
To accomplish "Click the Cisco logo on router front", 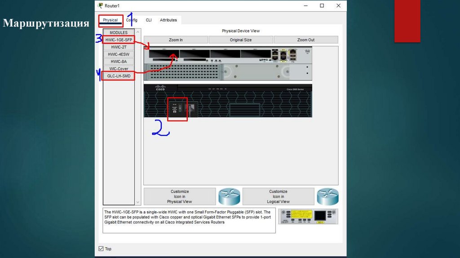I will coord(160,88).
